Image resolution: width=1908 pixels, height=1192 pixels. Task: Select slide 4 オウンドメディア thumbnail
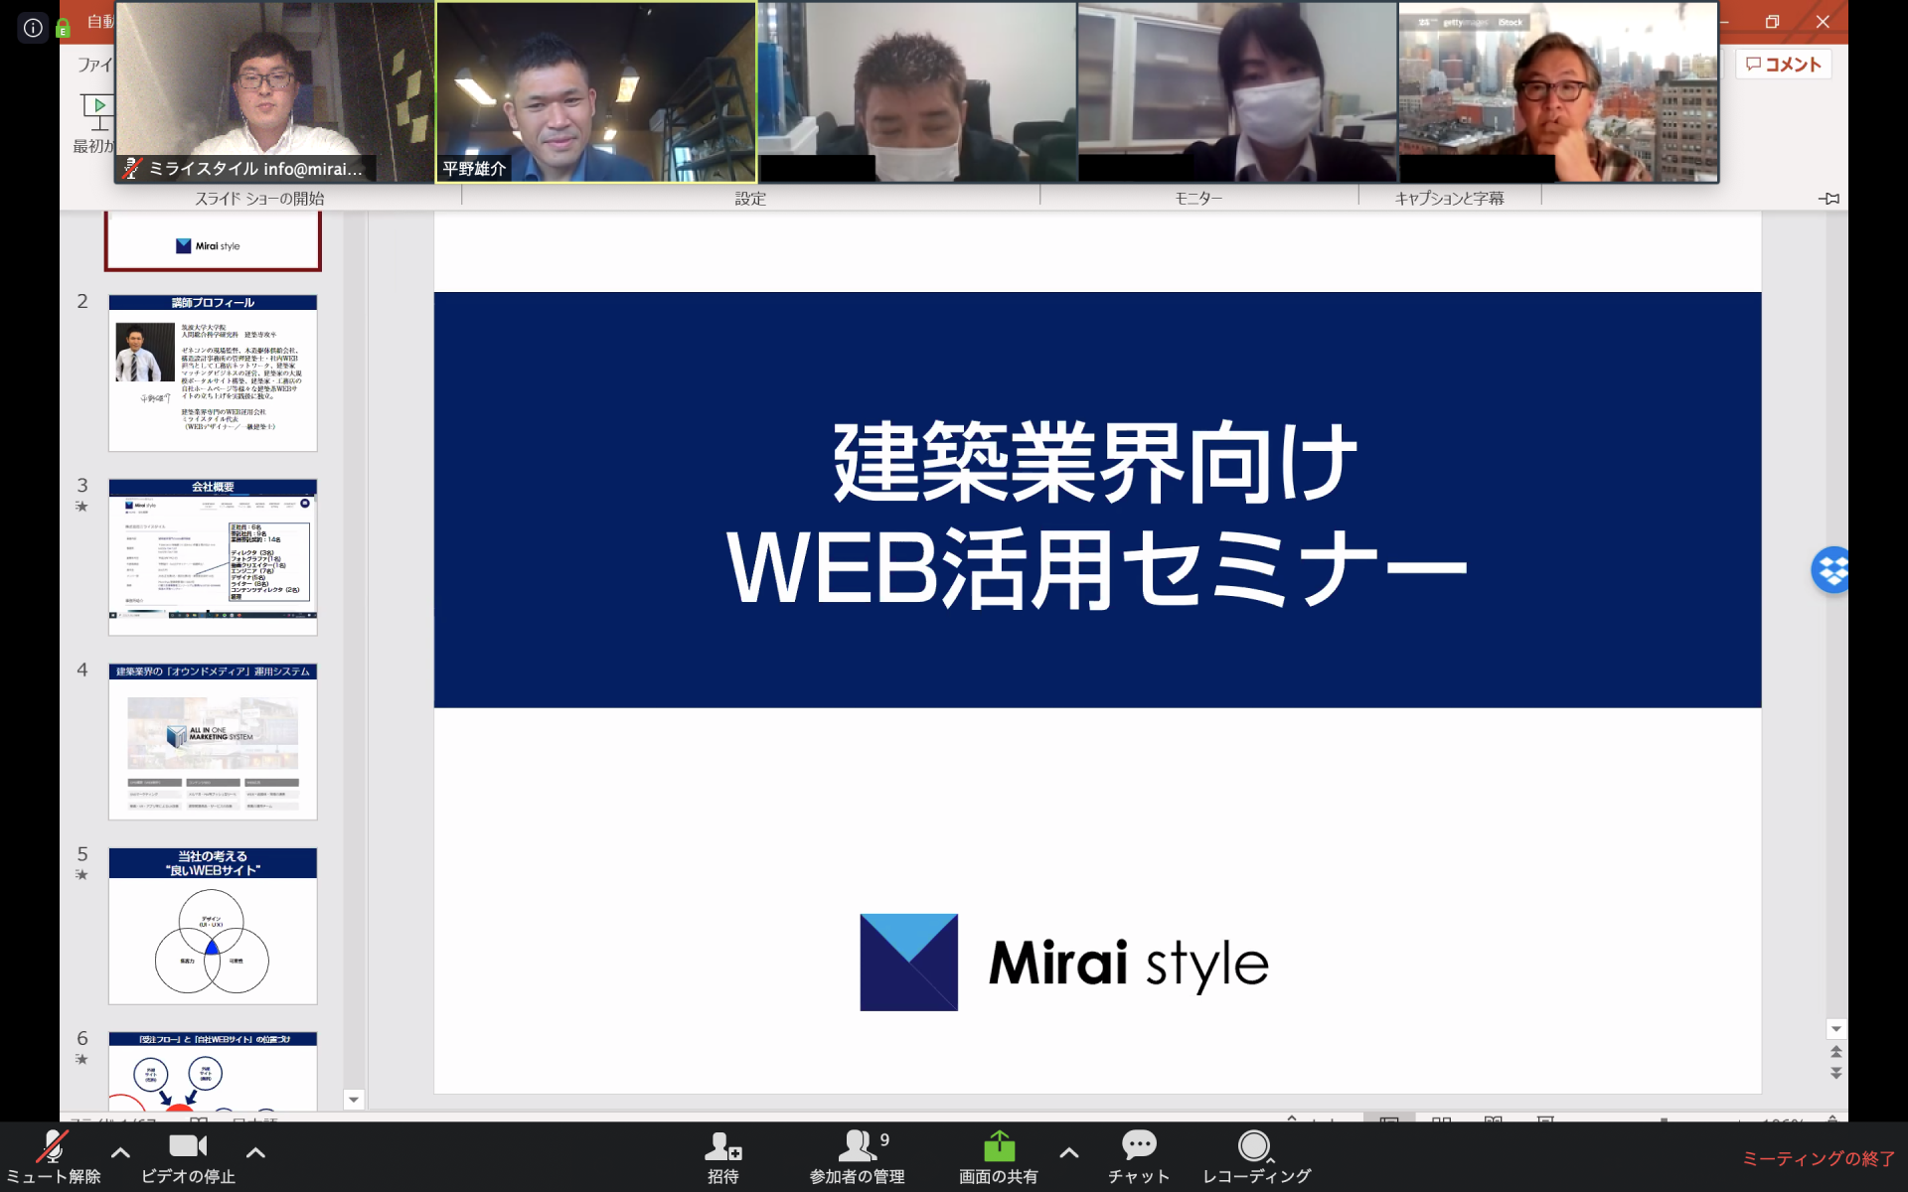pos(213,742)
